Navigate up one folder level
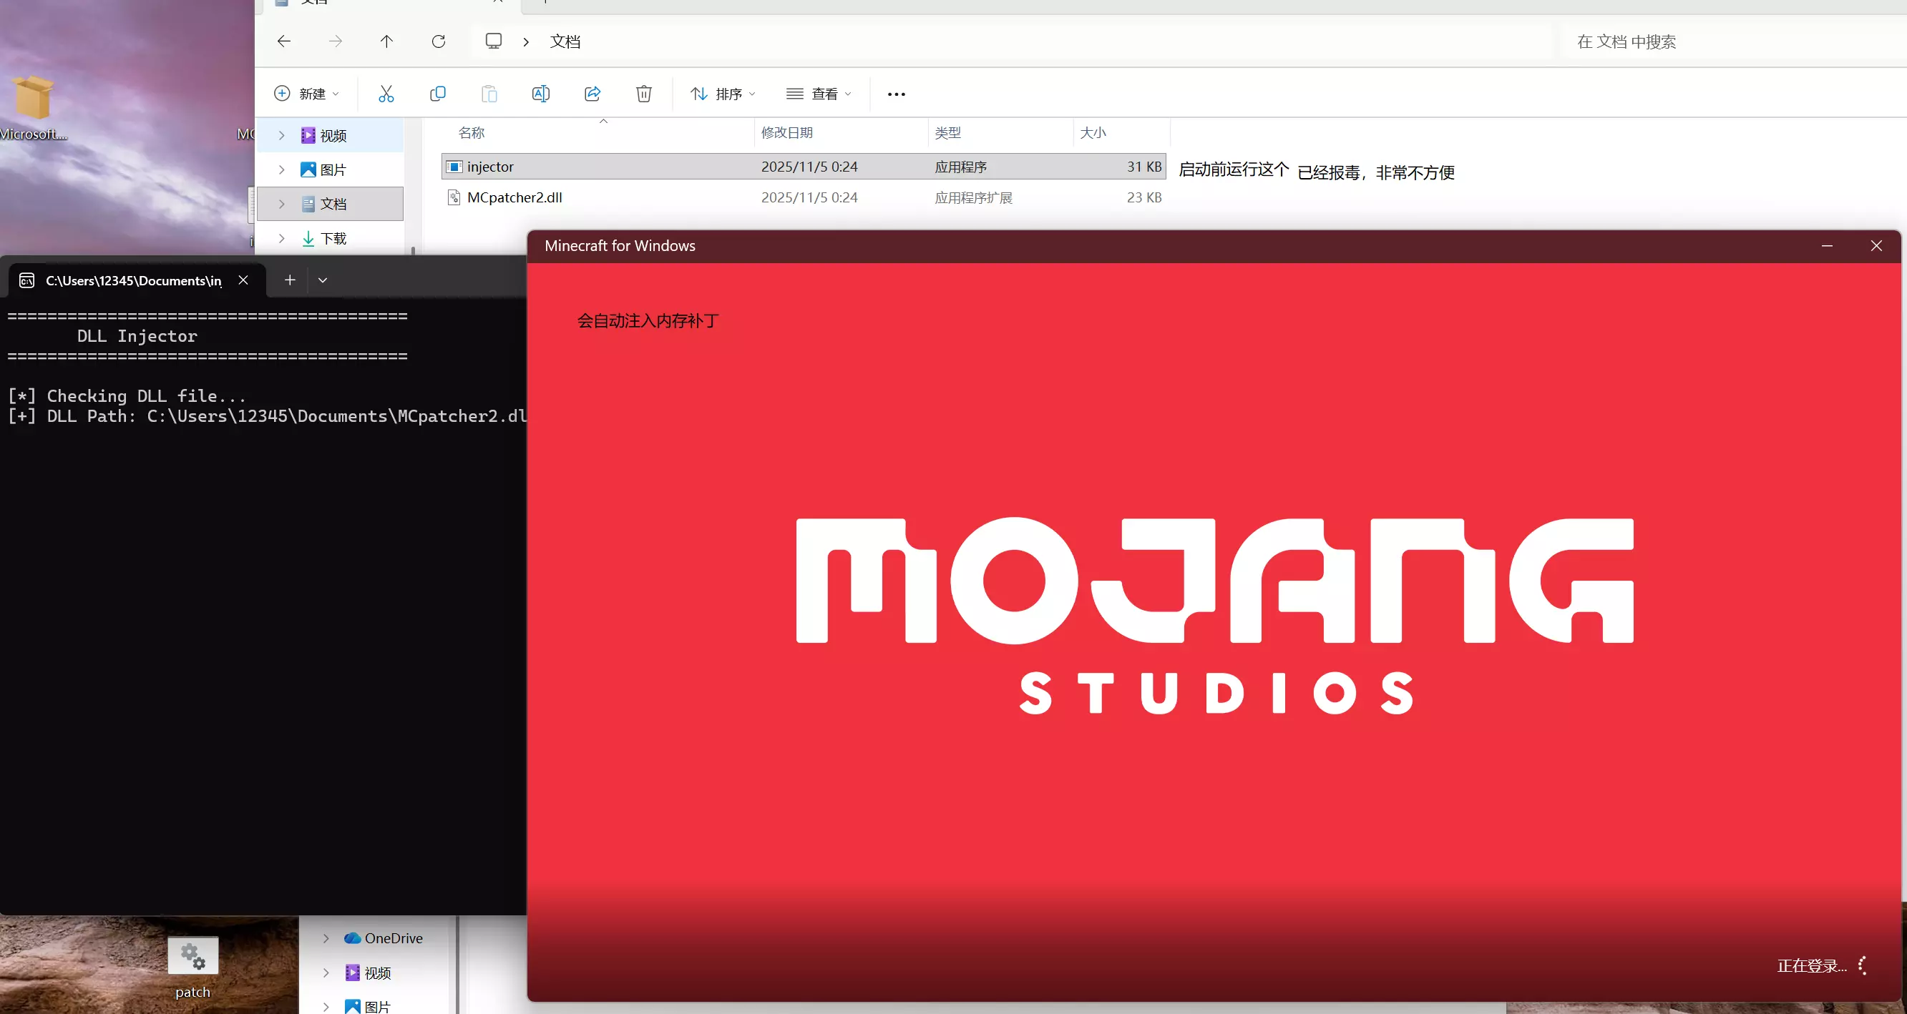 (x=386, y=41)
